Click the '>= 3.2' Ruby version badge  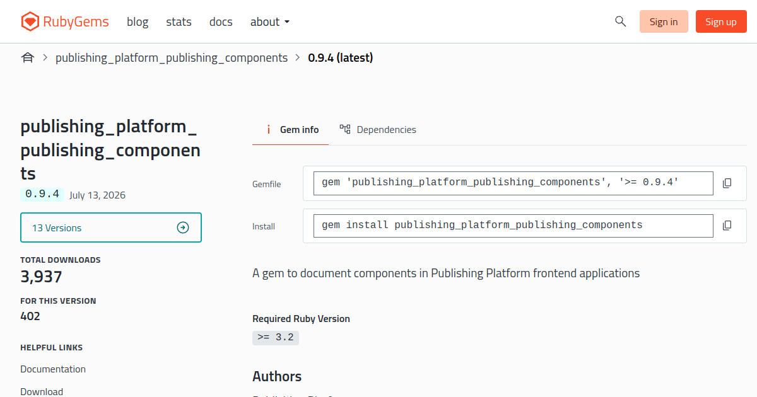pos(276,338)
